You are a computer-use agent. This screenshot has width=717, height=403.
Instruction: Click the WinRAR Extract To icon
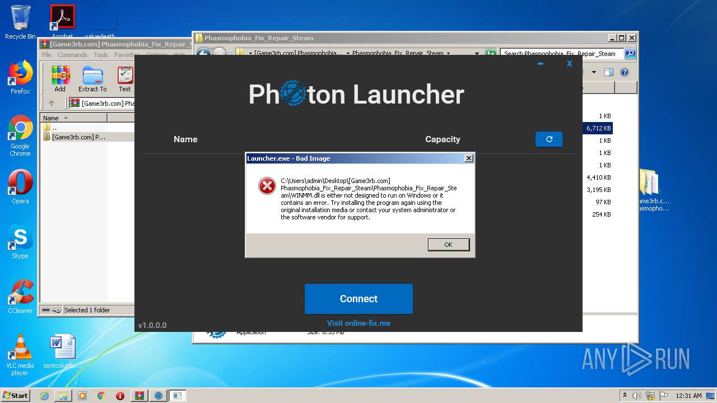click(x=92, y=79)
